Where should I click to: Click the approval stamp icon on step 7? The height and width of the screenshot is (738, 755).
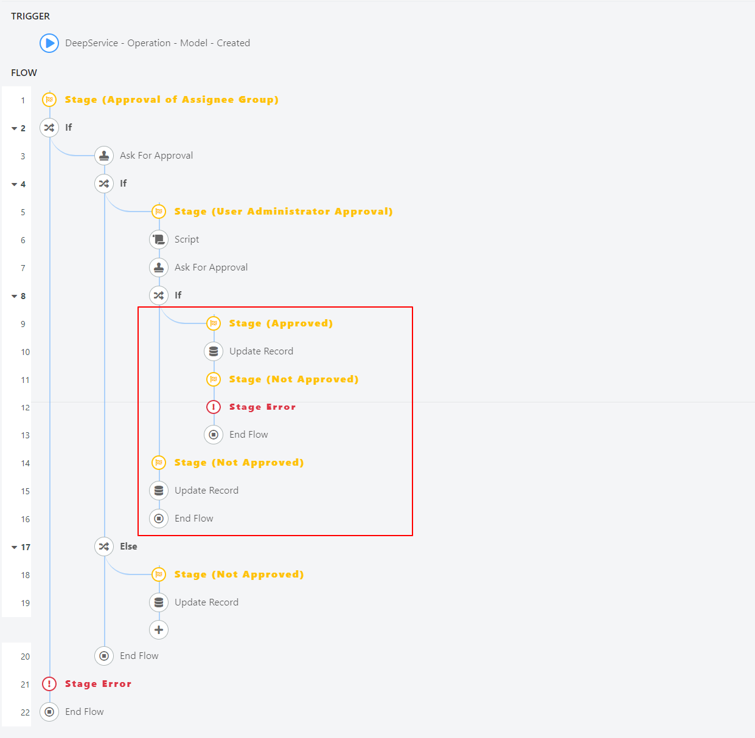159,267
